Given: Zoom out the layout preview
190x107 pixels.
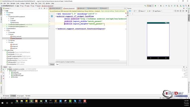Looking at the screenshot, I should pyautogui.click(x=175, y=11).
